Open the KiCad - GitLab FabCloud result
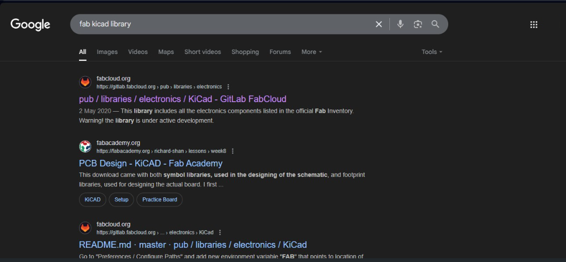Viewport: 566px width, 262px height. point(182,99)
